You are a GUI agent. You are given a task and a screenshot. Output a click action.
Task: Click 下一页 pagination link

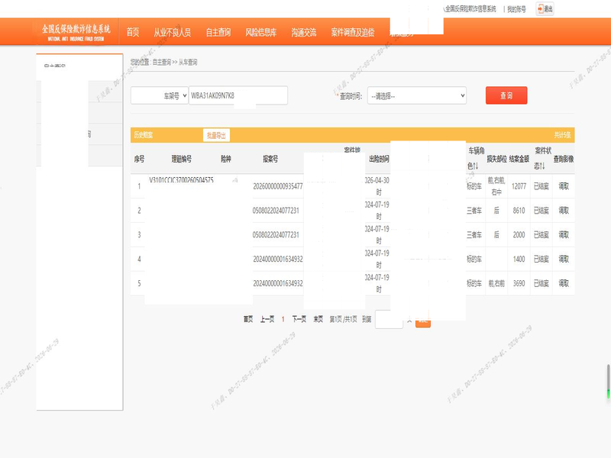point(299,319)
